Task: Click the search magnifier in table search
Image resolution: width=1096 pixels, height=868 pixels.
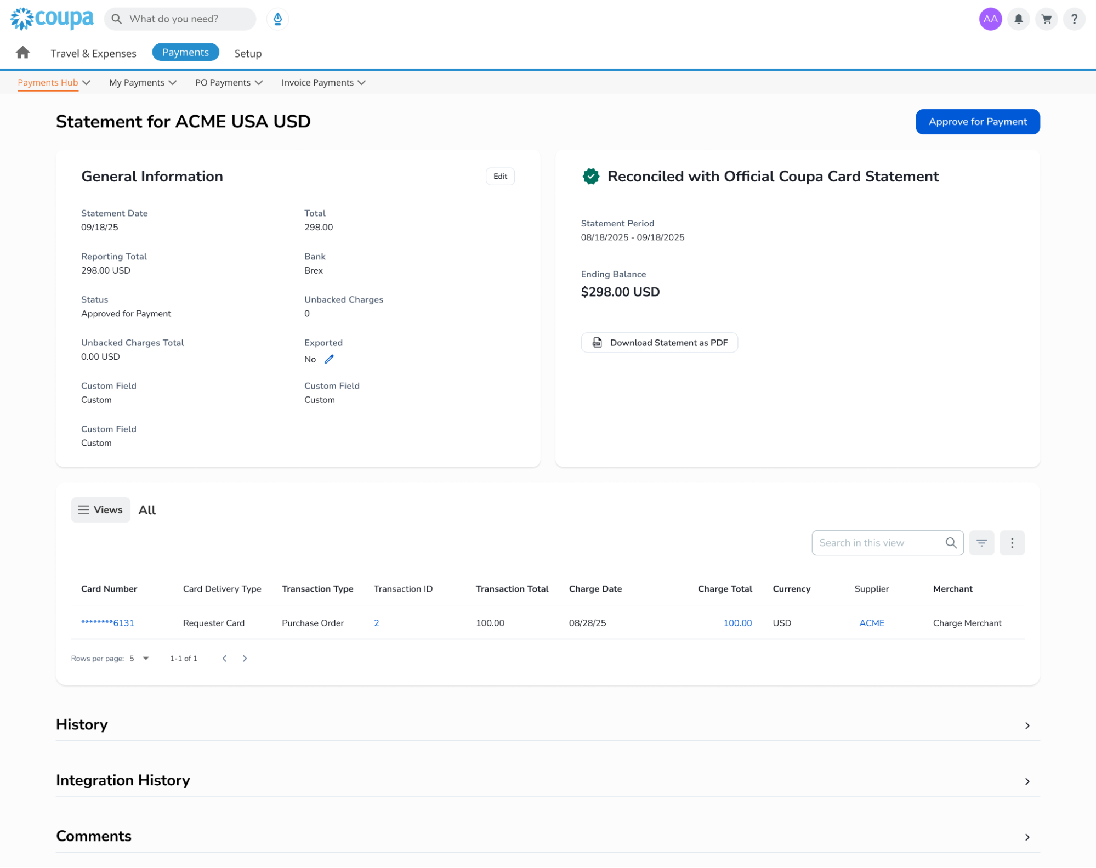Action: click(x=951, y=543)
